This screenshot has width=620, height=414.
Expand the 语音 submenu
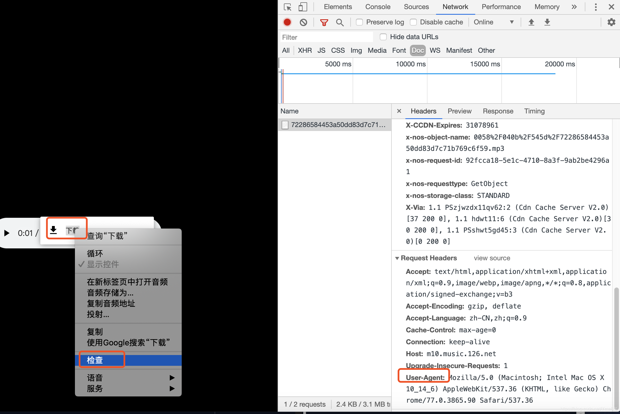pos(128,378)
